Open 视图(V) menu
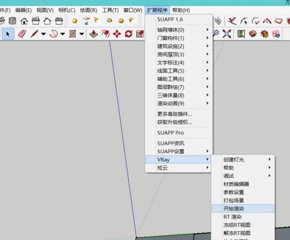The width and height of the screenshot is (290, 240). (x=45, y=10)
